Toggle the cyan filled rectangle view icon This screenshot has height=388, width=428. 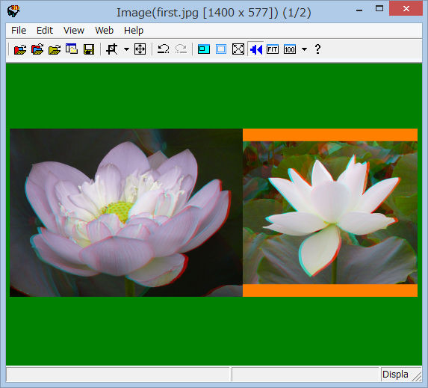(204, 49)
